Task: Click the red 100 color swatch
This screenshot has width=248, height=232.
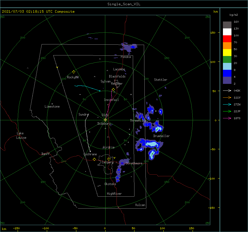Action: click(x=227, y=39)
